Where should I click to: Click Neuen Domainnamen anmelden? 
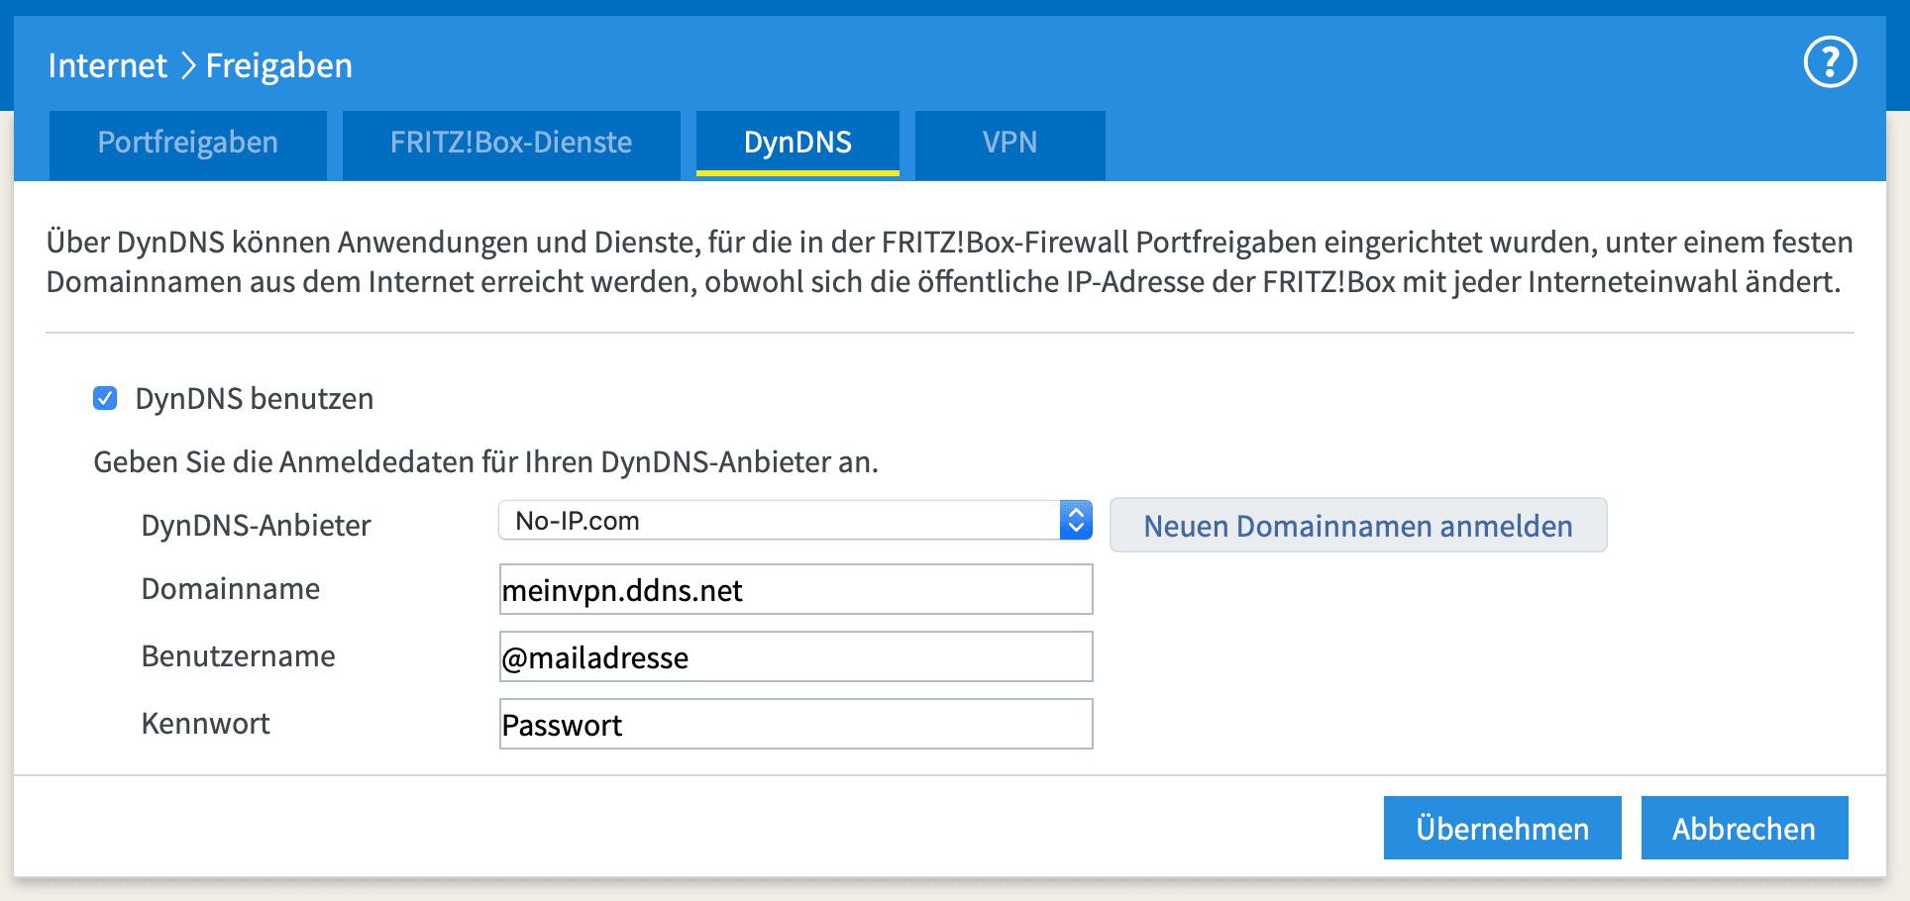(x=1357, y=526)
